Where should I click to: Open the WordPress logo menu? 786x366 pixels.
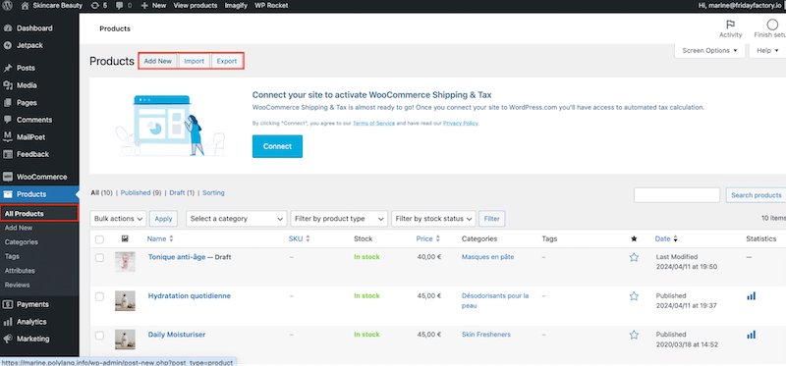tap(8, 6)
